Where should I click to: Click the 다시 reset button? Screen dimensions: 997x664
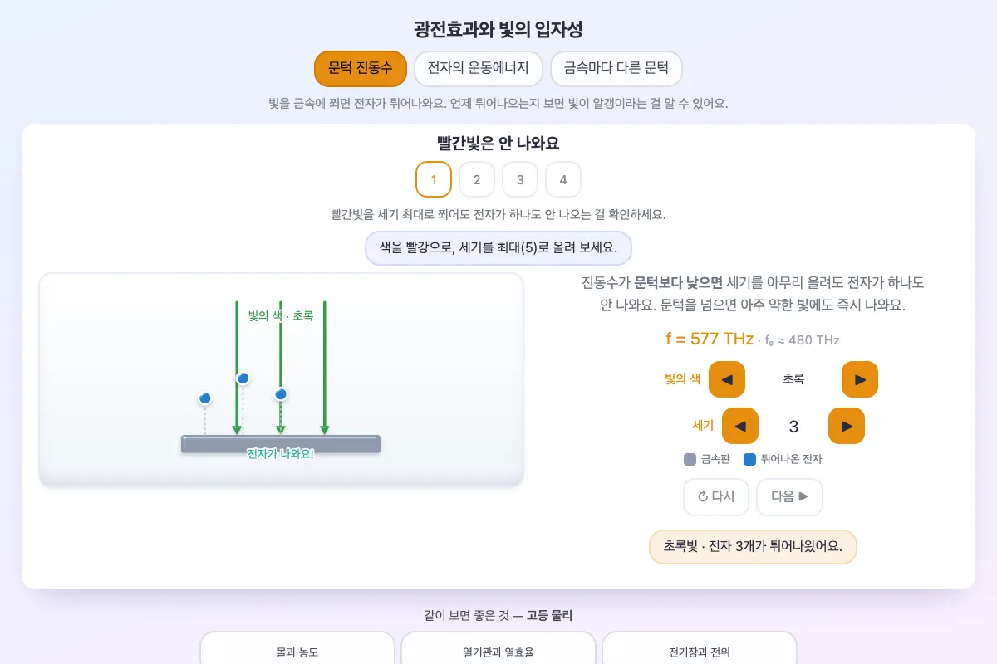(x=716, y=497)
